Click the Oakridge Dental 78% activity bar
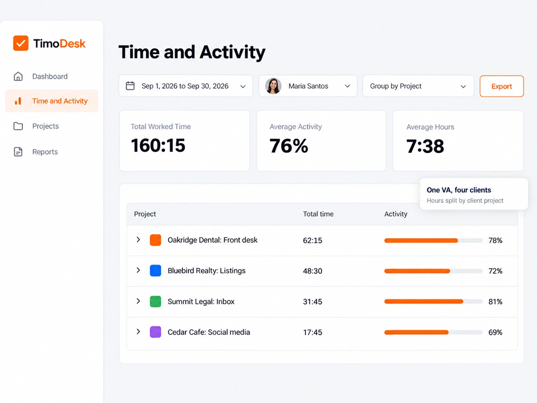The height and width of the screenshot is (403, 537). click(x=433, y=240)
